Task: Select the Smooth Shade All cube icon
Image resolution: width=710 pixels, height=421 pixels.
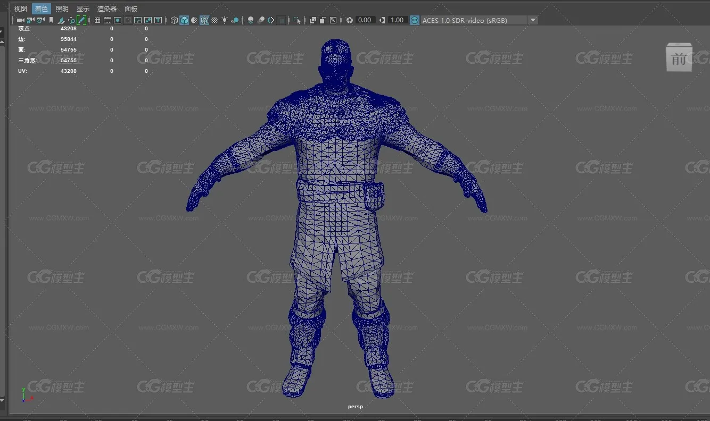Action: [184, 20]
